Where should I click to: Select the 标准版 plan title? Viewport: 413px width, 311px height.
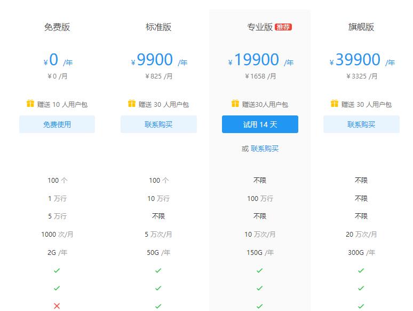point(158,27)
